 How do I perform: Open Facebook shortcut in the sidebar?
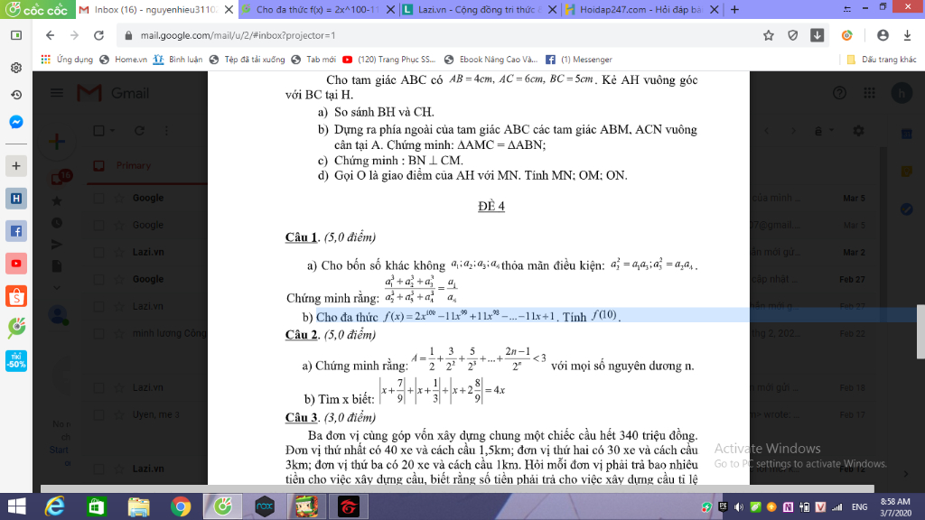[x=16, y=231]
